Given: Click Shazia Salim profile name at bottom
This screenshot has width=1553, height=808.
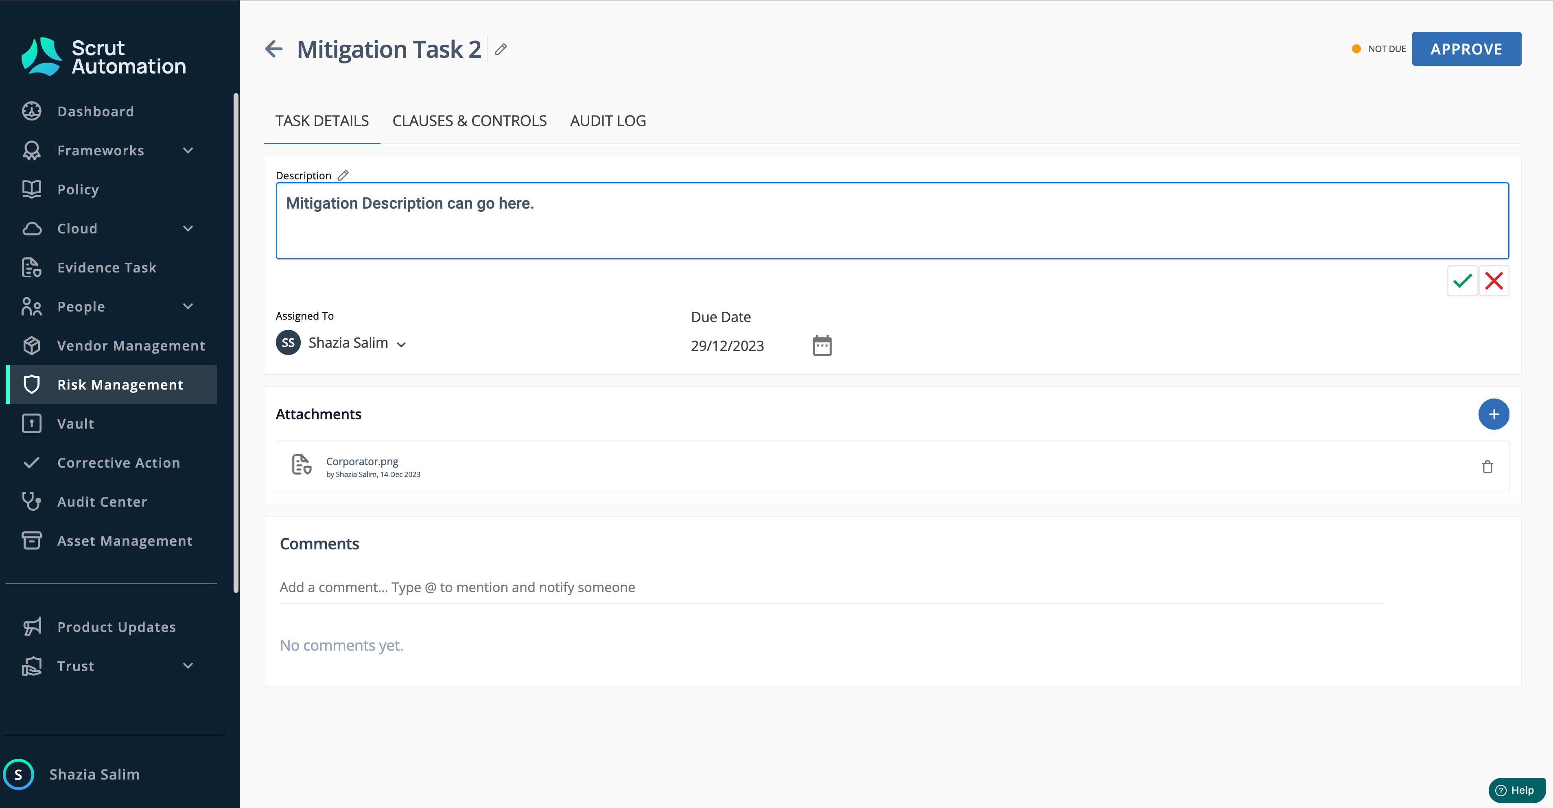Looking at the screenshot, I should point(95,774).
